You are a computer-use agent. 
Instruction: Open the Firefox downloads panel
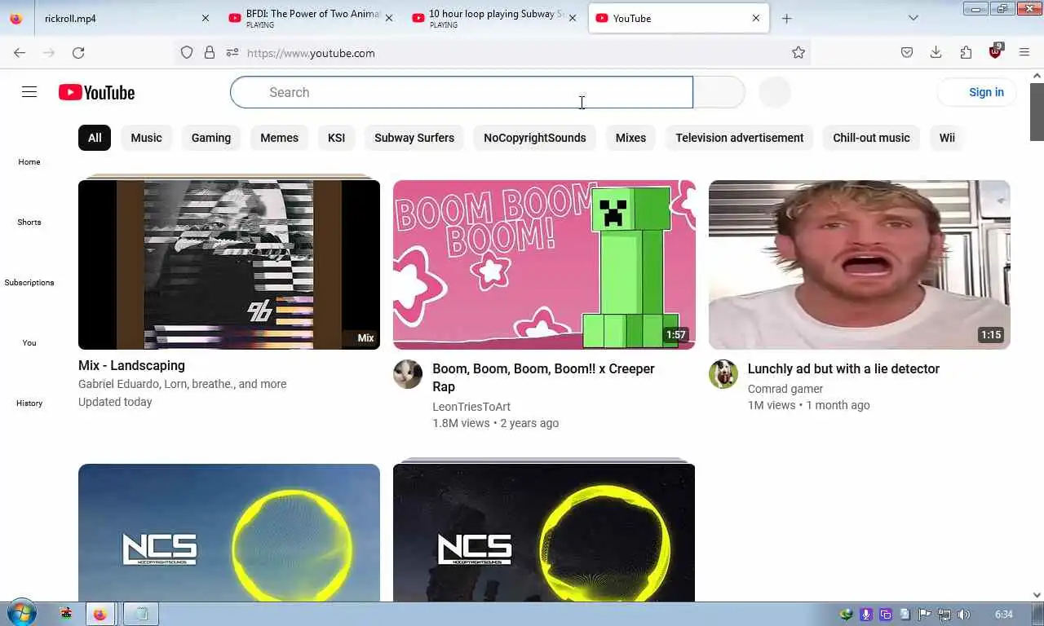pyautogui.click(x=936, y=52)
